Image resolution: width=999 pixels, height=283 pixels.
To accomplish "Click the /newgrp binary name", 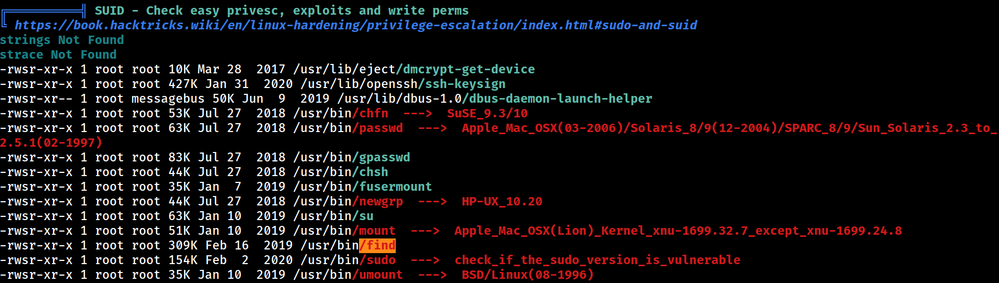I will click(x=378, y=201).
